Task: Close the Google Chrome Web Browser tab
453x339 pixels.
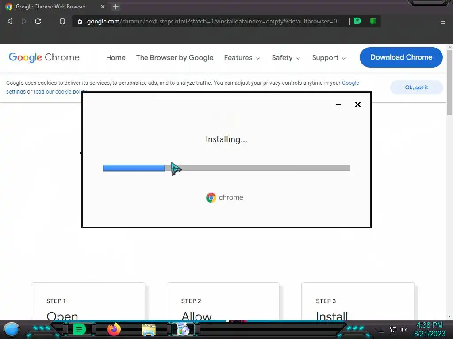Action: tap(103, 7)
